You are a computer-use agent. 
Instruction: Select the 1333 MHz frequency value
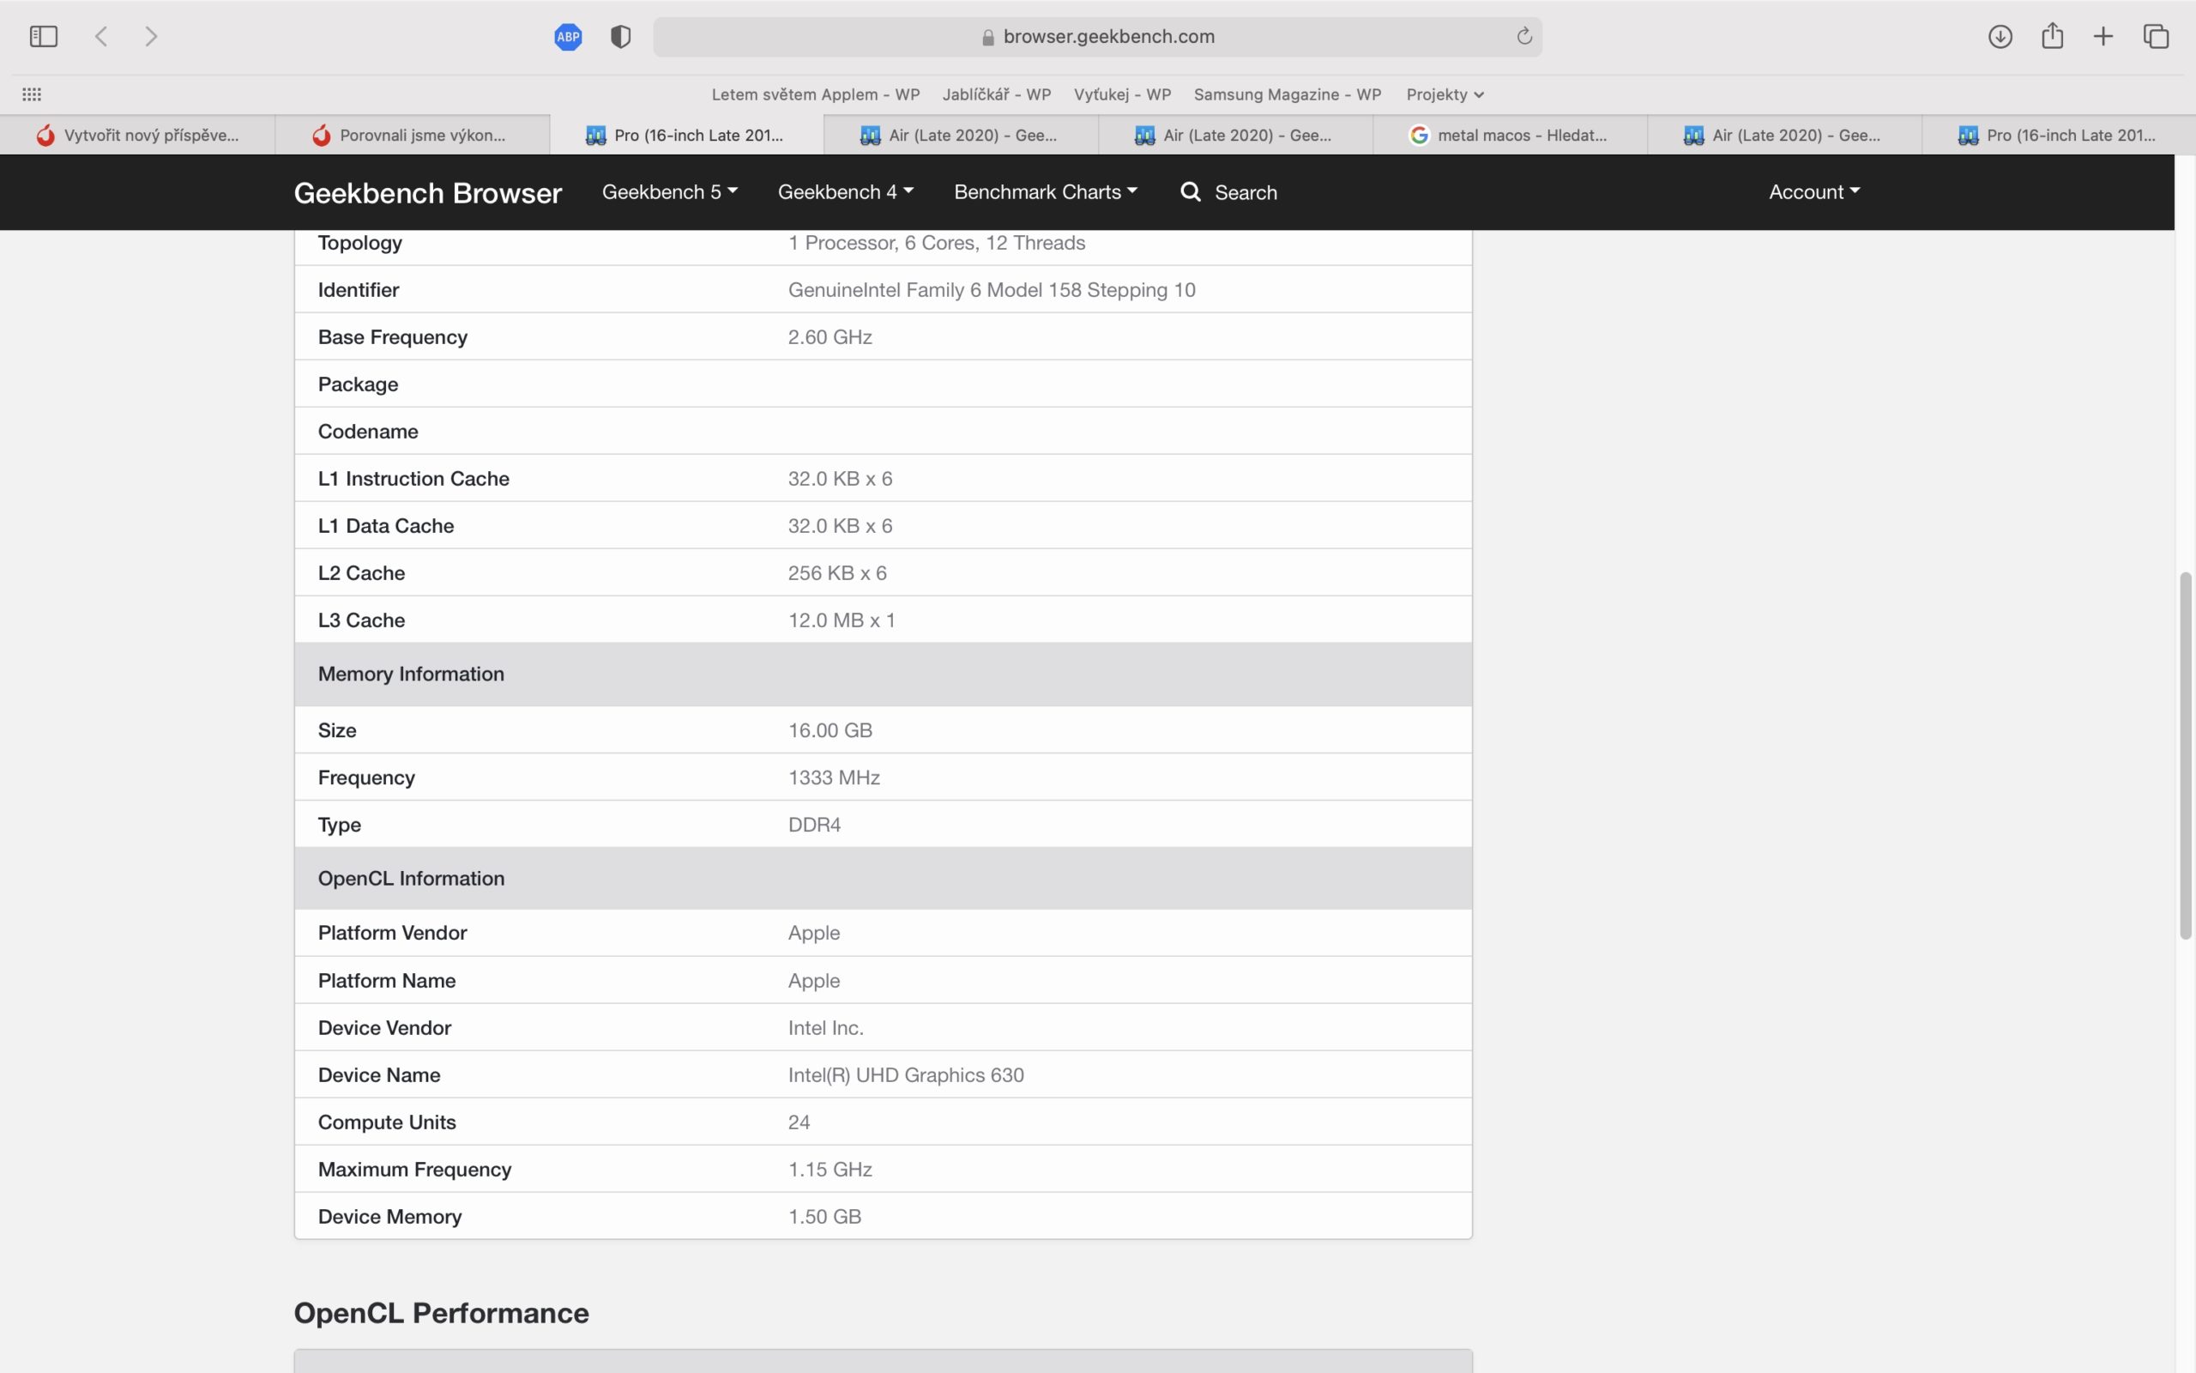click(834, 777)
